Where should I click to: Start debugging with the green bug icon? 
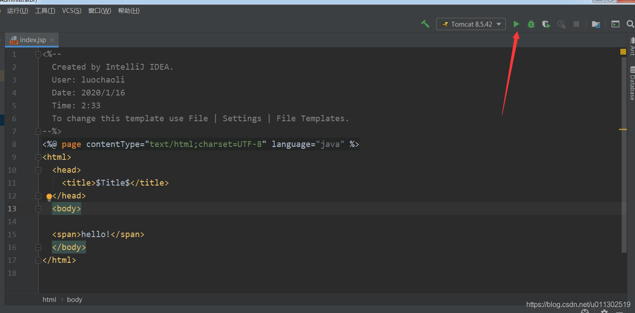coord(531,24)
